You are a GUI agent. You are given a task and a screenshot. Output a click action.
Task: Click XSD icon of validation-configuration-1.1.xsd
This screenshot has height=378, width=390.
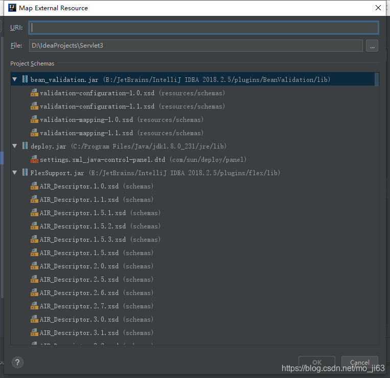tap(34, 106)
